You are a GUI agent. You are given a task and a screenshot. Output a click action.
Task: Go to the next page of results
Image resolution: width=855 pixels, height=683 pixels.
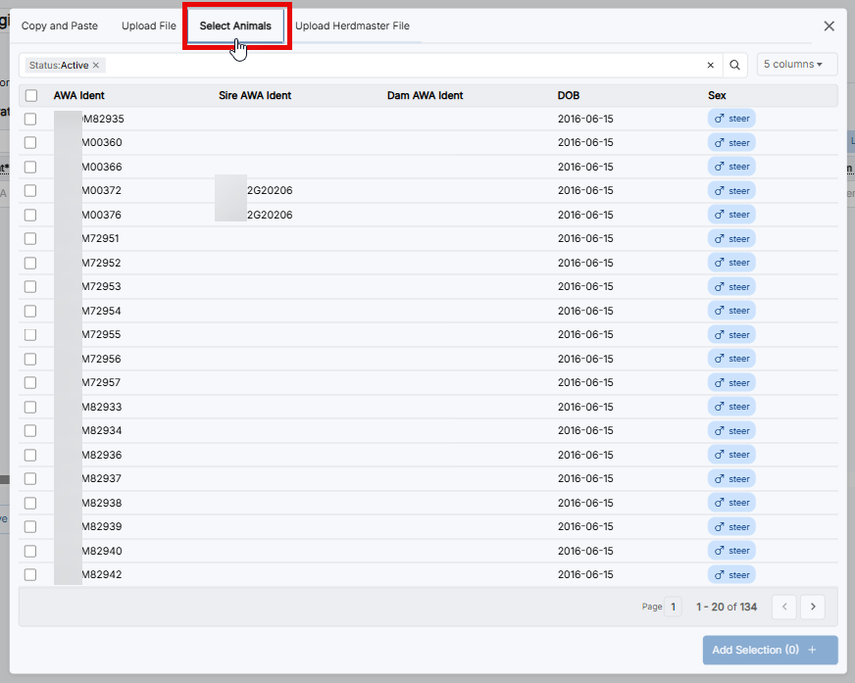click(x=812, y=608)
